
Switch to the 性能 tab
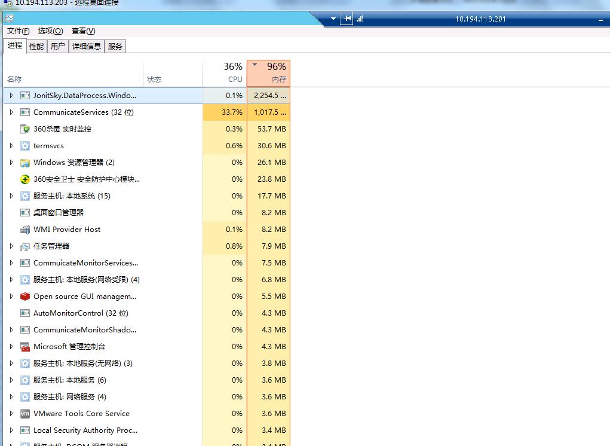[36, 46]
